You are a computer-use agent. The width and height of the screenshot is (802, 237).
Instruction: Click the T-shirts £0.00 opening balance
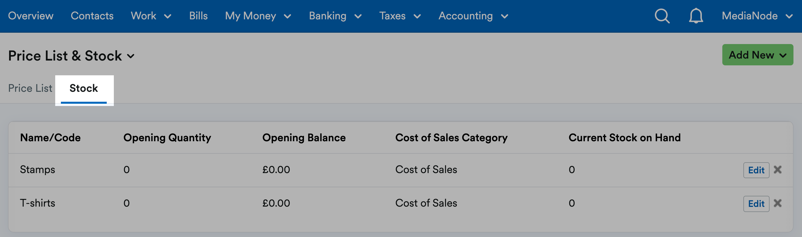276,203
